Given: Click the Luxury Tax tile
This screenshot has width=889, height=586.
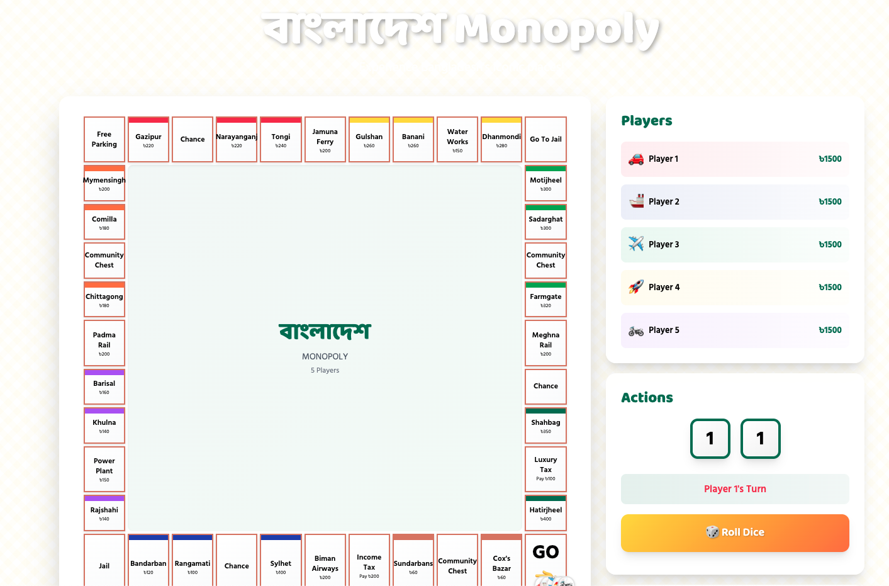Looking at the screenshot, I should 545,469.
